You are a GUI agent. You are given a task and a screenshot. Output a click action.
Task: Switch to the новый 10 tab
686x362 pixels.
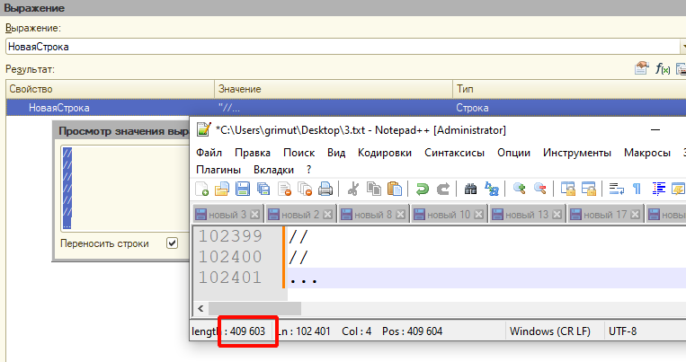click(449, 215)
